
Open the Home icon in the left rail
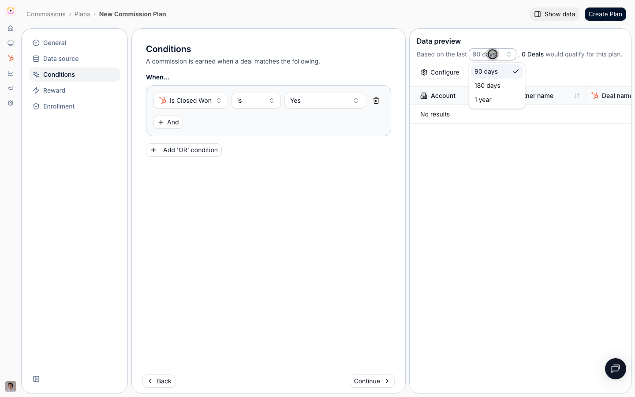pos(11,28)
